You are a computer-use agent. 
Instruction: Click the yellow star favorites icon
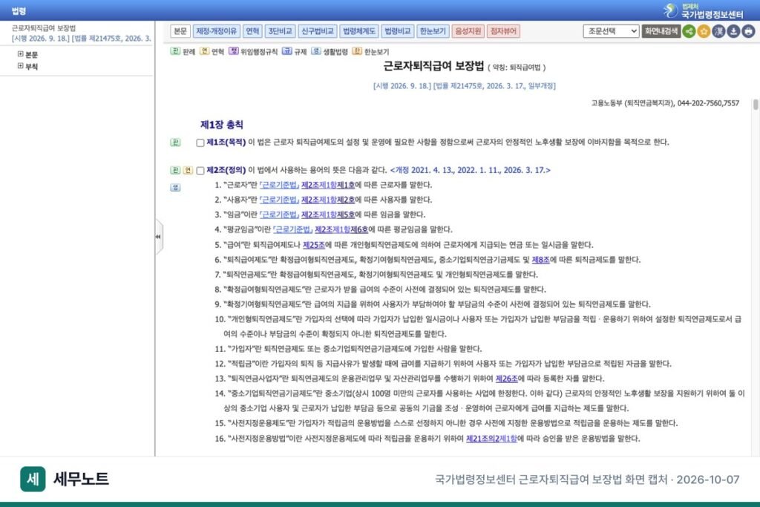click(x=704, y=31)
